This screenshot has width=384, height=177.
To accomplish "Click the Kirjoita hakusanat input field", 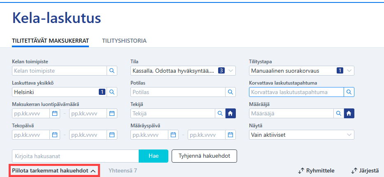I will (x=75, y=156).
